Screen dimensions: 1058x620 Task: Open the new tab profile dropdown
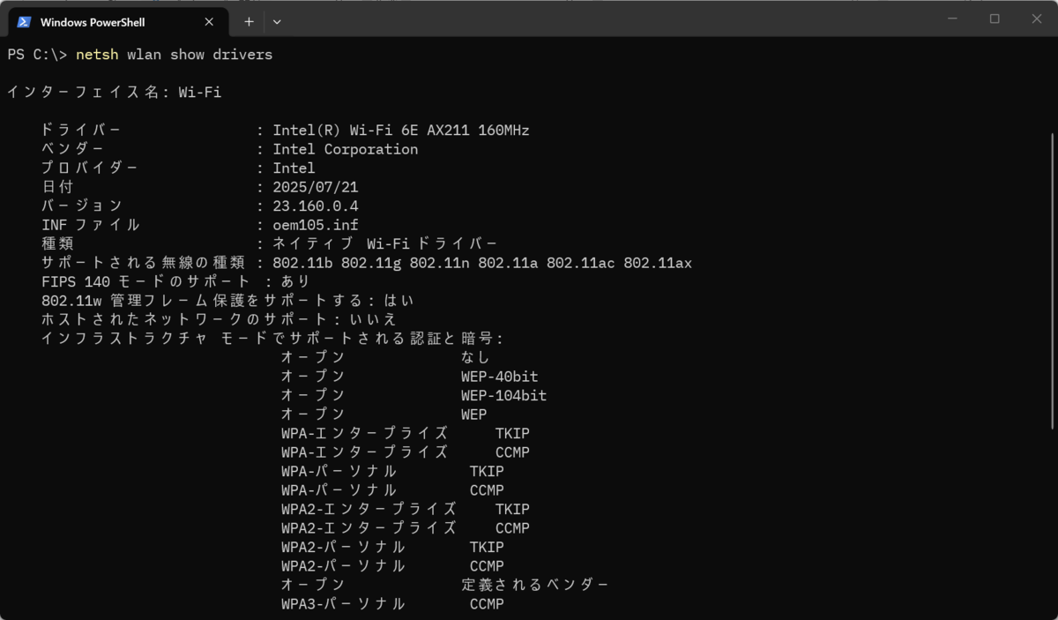click(x=277, y=21)
